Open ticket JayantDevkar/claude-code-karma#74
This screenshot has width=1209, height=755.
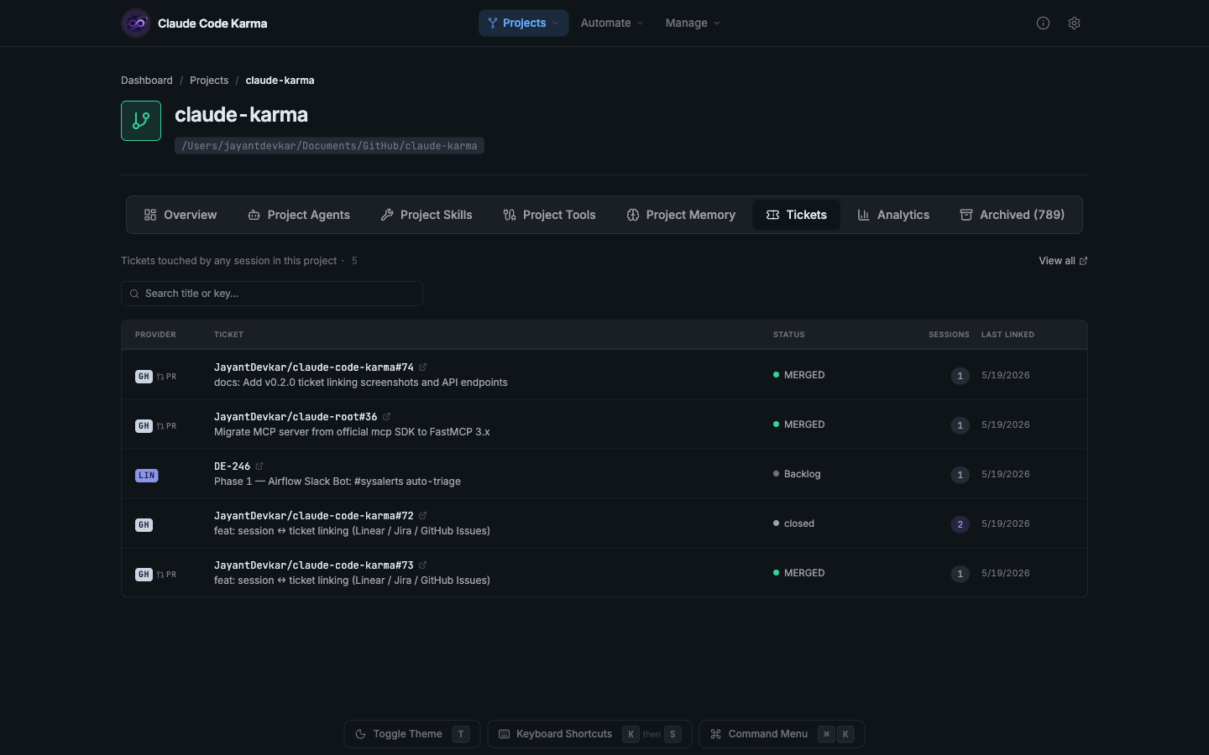(x=314, y=367)
